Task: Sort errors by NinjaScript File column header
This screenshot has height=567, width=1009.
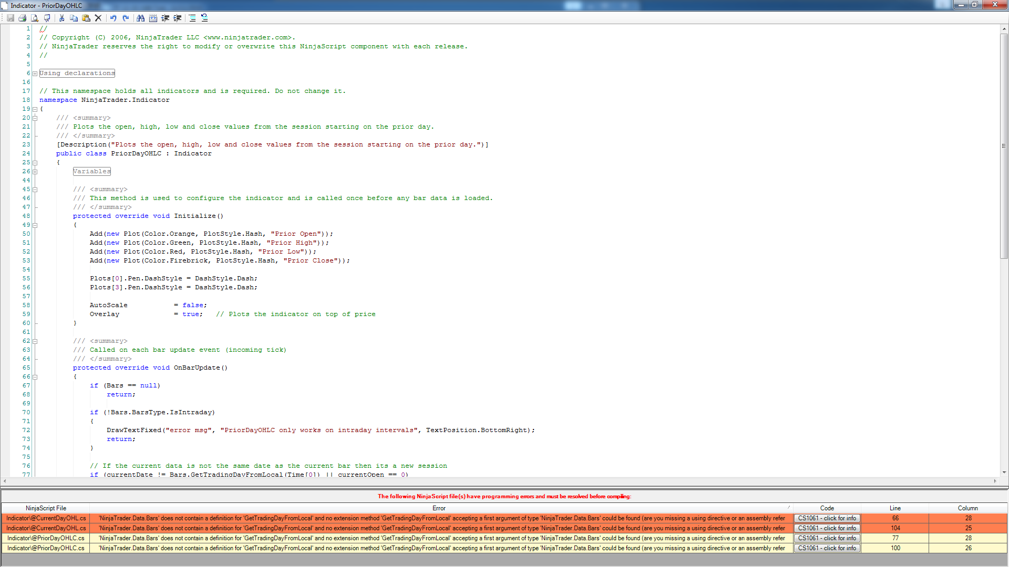Action: pos(46,508)
